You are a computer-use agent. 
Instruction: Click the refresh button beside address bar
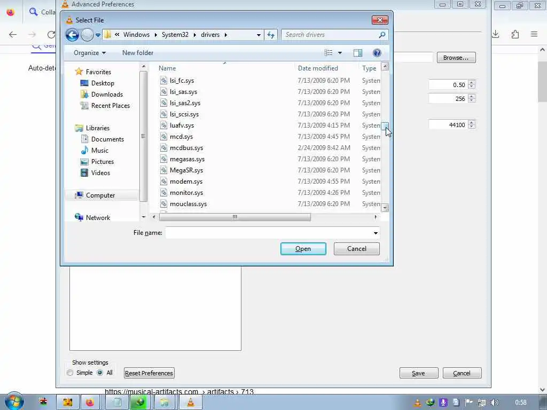click(271, 35)
